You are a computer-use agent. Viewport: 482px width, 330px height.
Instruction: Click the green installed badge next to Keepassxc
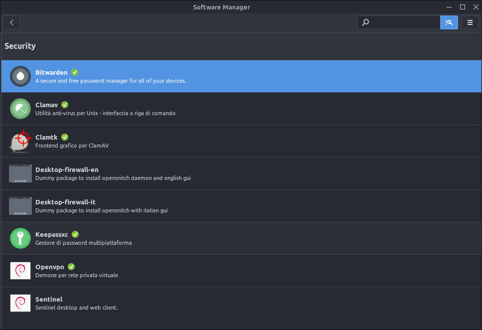coord(75,234)
